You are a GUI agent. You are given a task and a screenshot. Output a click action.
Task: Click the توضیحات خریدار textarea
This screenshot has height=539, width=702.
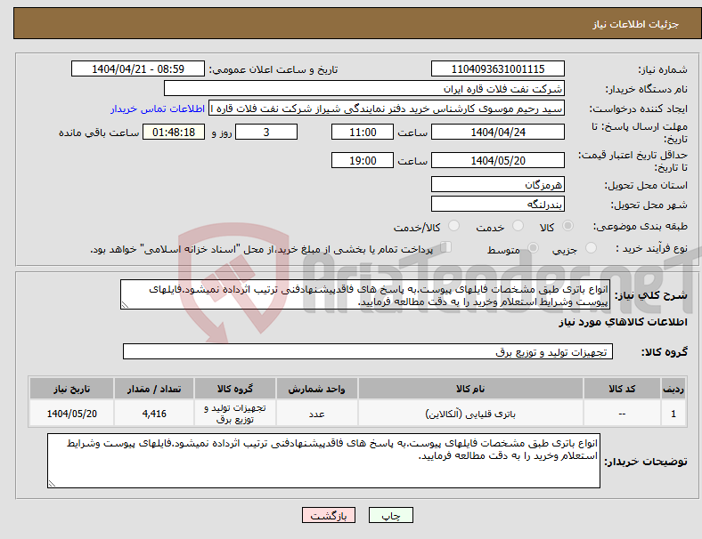click(323, 461)
